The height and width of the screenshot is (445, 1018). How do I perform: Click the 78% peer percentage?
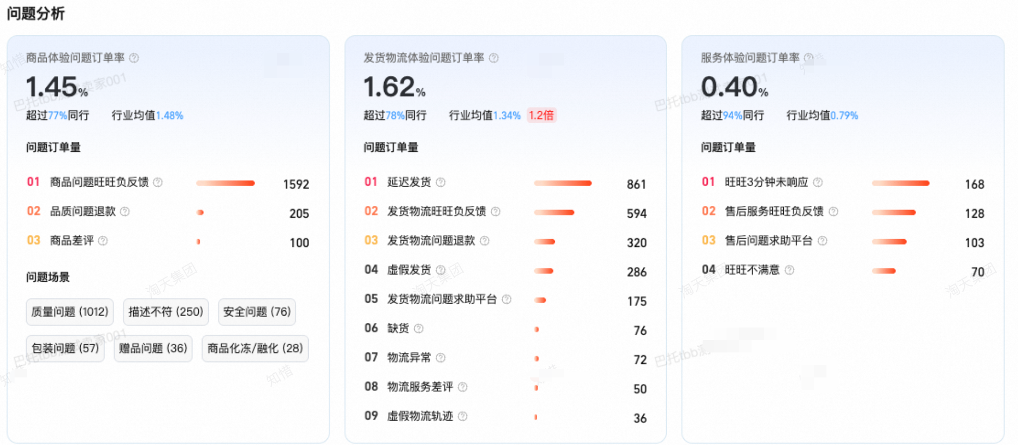pos(395,115)
